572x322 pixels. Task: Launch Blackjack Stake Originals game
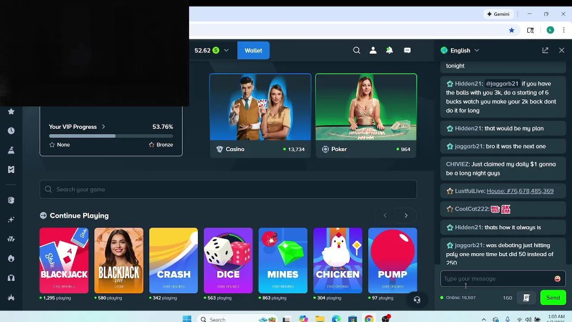pyautogui.click(x=64, y=261)
